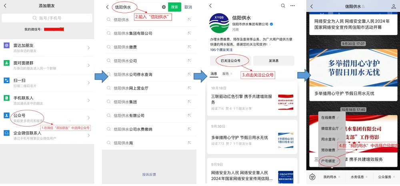Tap 取消 to cancel the search

pyautogui.click(x=188, y=7)
